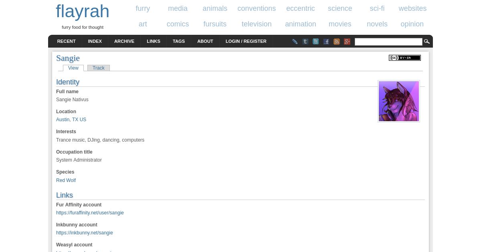Viewport: 481px width, 252px height.
Task: Click the System Administrator occupation text
Action: 79,160
